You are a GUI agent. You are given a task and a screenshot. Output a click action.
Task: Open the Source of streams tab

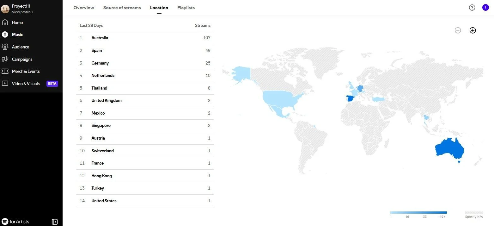tap(122, 8)
